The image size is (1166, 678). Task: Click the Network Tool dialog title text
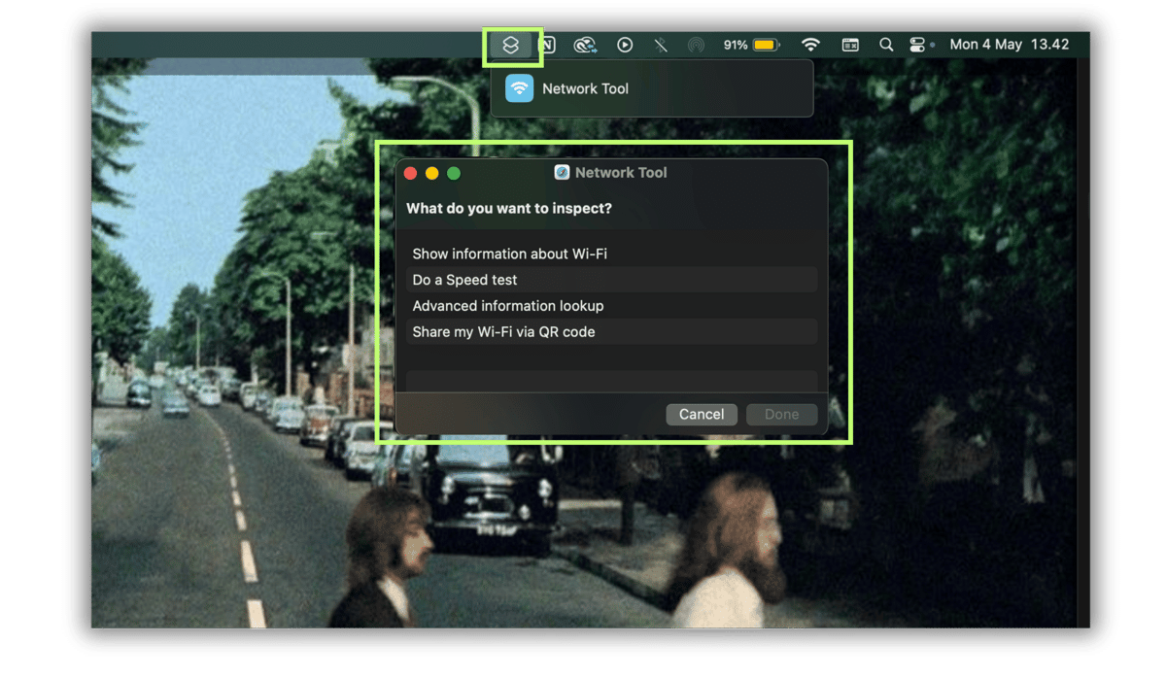click(621, 172)
